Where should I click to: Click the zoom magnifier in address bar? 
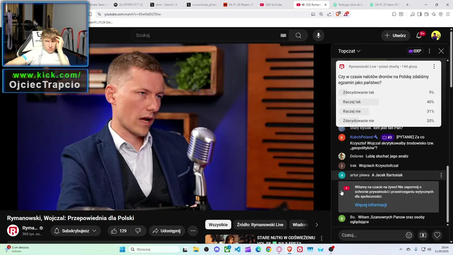[321, 14]
